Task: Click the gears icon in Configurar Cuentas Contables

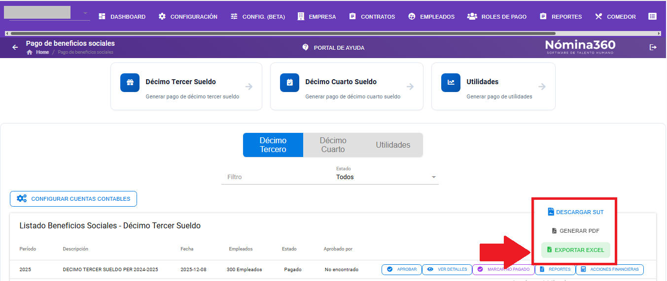Action: point(22,199)
